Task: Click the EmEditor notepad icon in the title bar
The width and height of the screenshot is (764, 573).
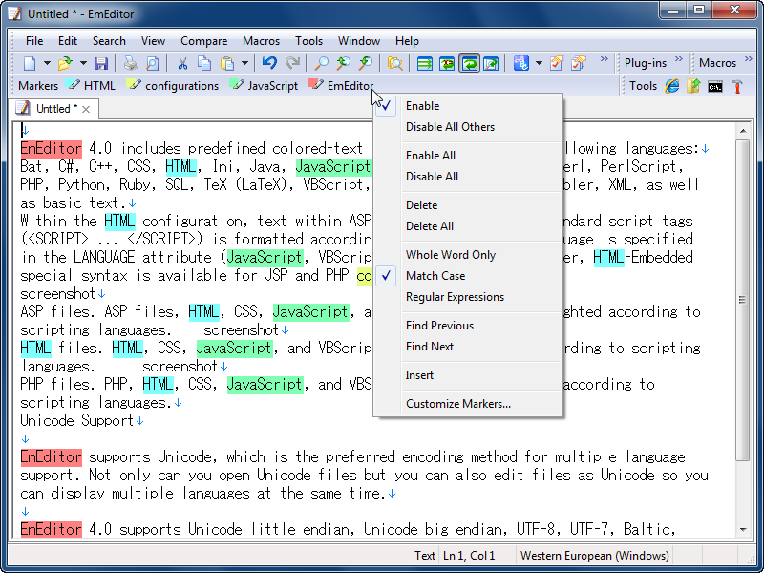Action: point(14,13)
